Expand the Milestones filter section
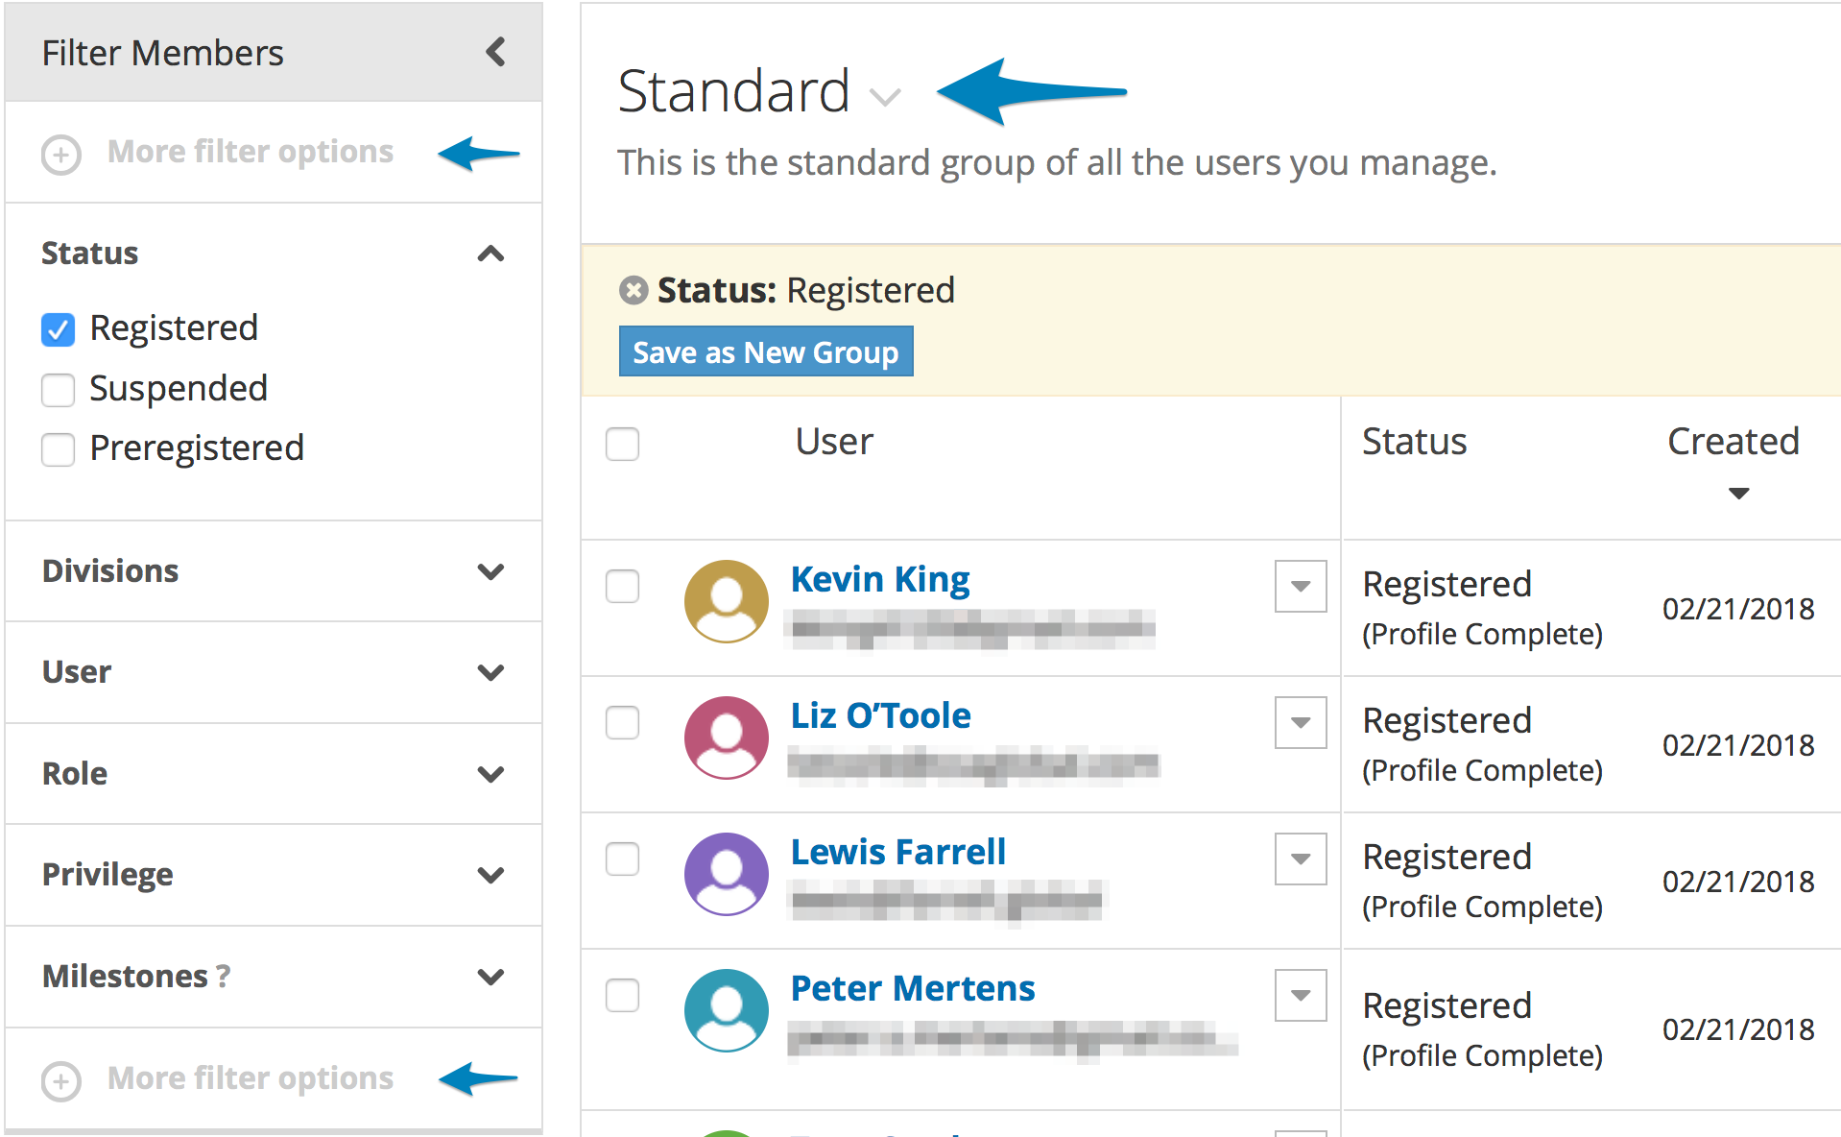This screenshot has height=1137, width=1841. click(490, 977)
